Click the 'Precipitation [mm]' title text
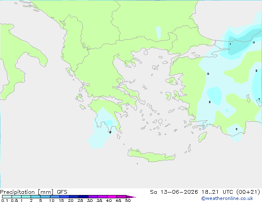Screen dimensions: 262x202 27,192
